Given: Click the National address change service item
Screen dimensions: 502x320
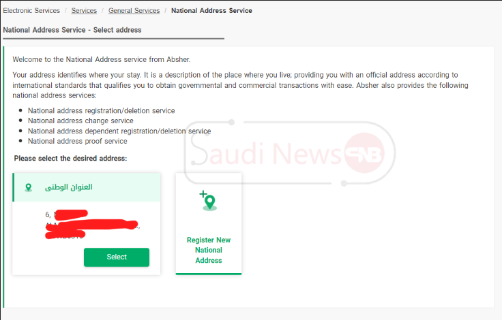Looking at the screenshot, I should (x=80, y=121).
